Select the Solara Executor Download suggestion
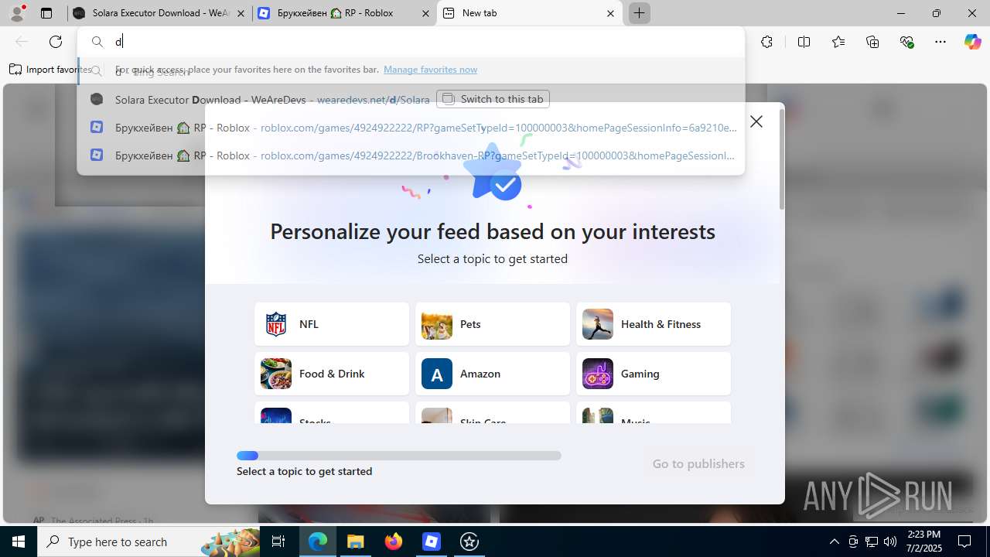Screen dimensions: 990x557 [x=411, y=99]
